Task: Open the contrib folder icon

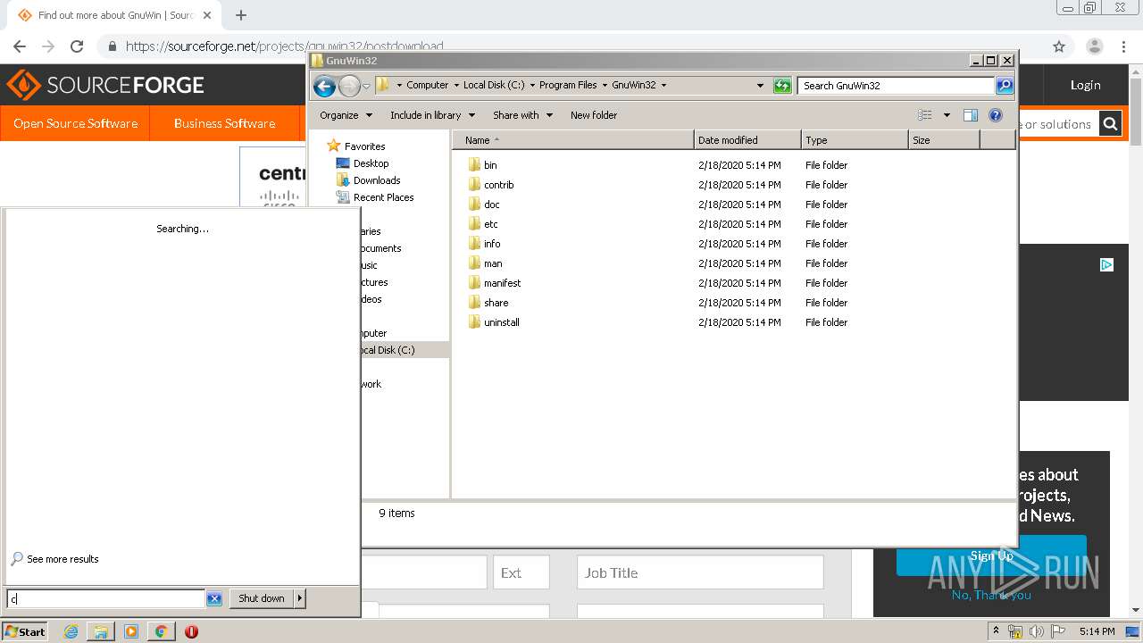Action: tap(474, 185)
